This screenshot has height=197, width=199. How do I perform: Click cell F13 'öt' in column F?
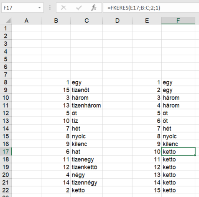click(178, 121)
